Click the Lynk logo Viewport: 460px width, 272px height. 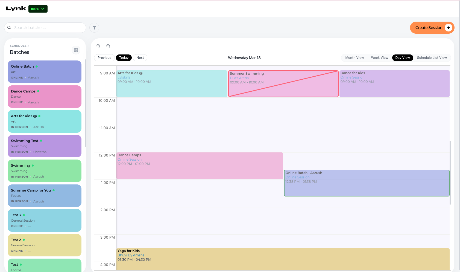tap(16, 9)
